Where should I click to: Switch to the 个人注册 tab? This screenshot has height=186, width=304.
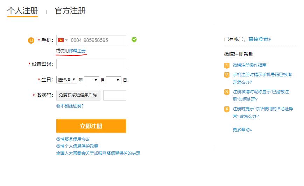[x=23, y=11]
